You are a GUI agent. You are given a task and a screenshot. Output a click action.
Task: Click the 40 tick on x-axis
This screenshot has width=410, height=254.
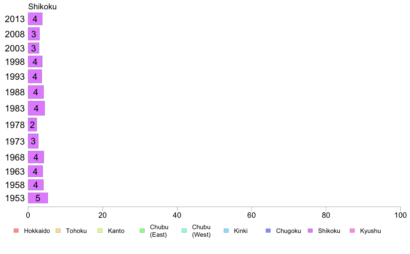(177, 215)
